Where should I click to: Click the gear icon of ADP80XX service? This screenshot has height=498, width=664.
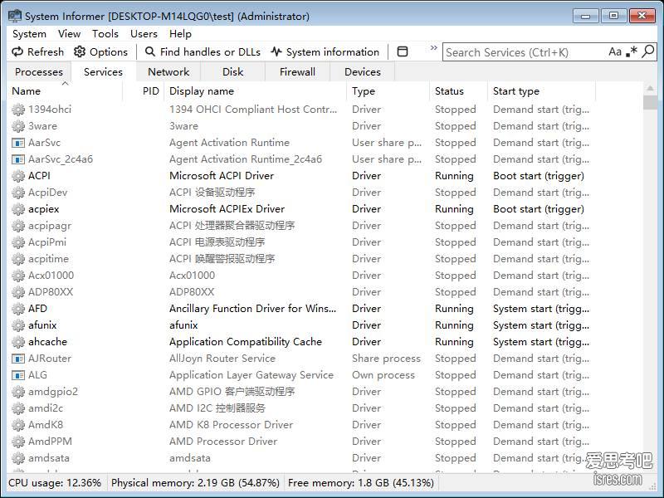[x=17, y=292]
